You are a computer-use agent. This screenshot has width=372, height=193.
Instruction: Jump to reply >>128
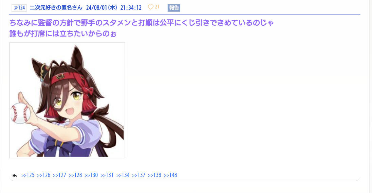tap(75, 175)
